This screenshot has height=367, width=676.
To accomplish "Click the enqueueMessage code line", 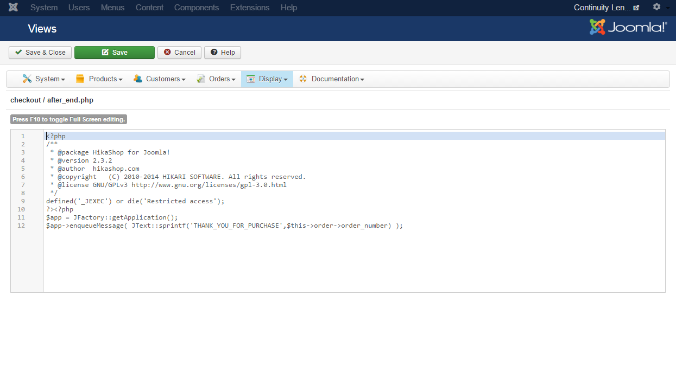I will pyautogui.click(x=225, y=226).
